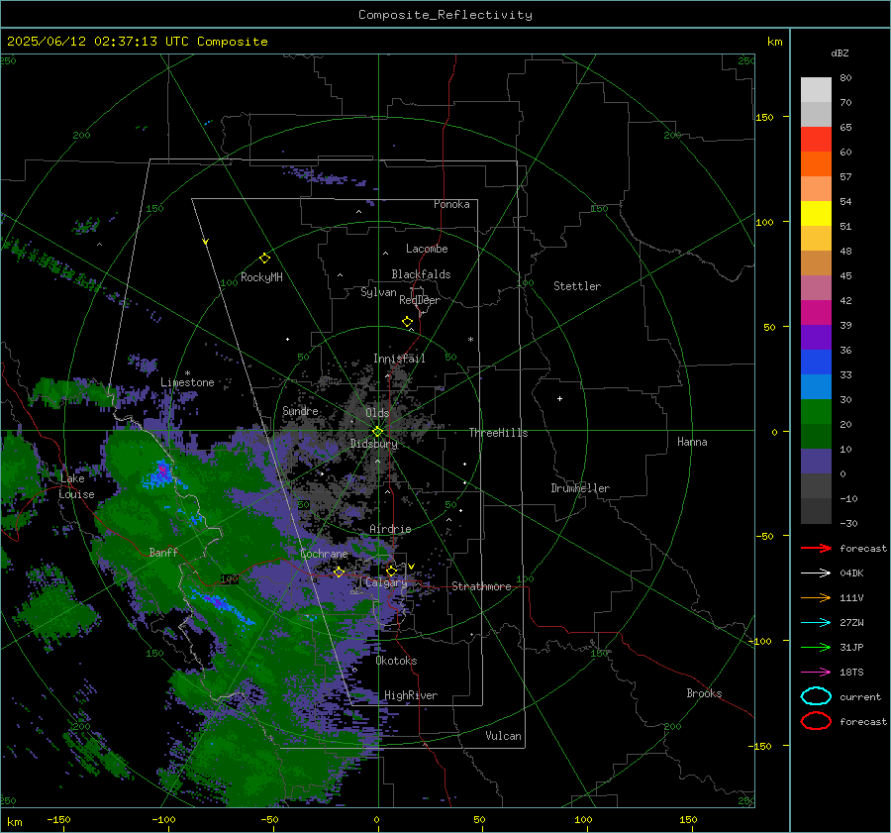Click the Brooks label

tap(704, 693)
